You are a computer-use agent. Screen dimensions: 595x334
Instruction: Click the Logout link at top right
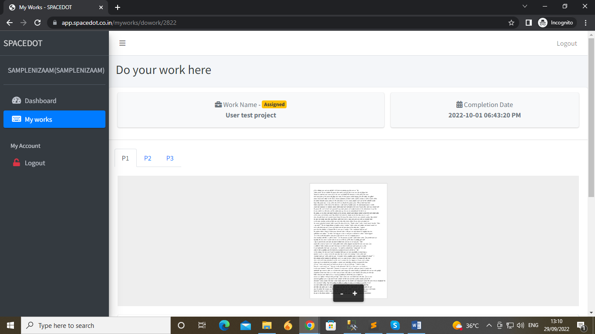(567, 43)
